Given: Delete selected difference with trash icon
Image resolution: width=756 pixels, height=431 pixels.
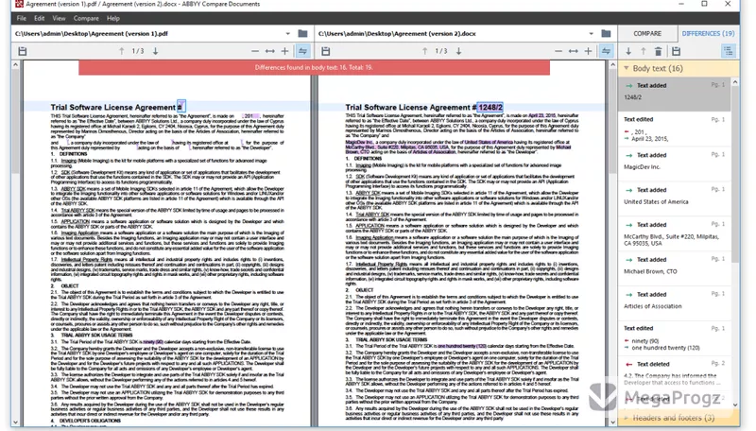Looking at the screenshot, I should pyautogui.click(x=658, y=51).
